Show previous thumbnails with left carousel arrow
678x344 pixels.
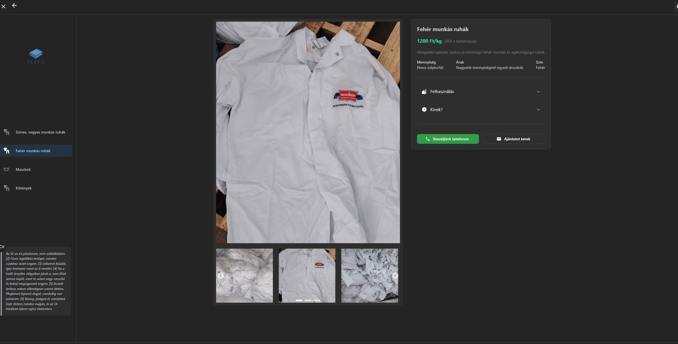pyautogui.click(x=221, y=276)
